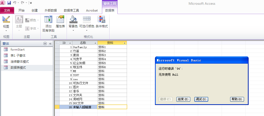This screenshot has width=264, height=116.
Task: Expand the navigation pane category dropdown circle
Action: [45, 44]
